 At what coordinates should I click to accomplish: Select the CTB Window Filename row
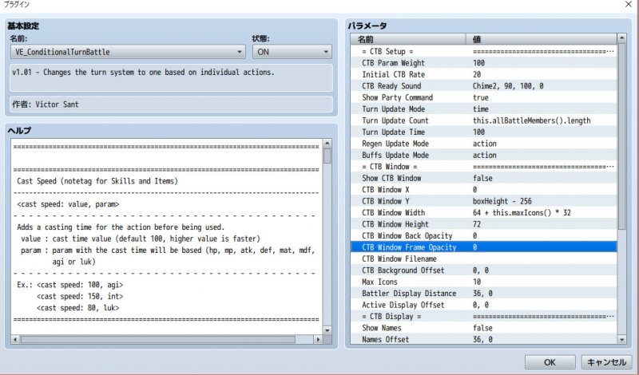[484, 259]
